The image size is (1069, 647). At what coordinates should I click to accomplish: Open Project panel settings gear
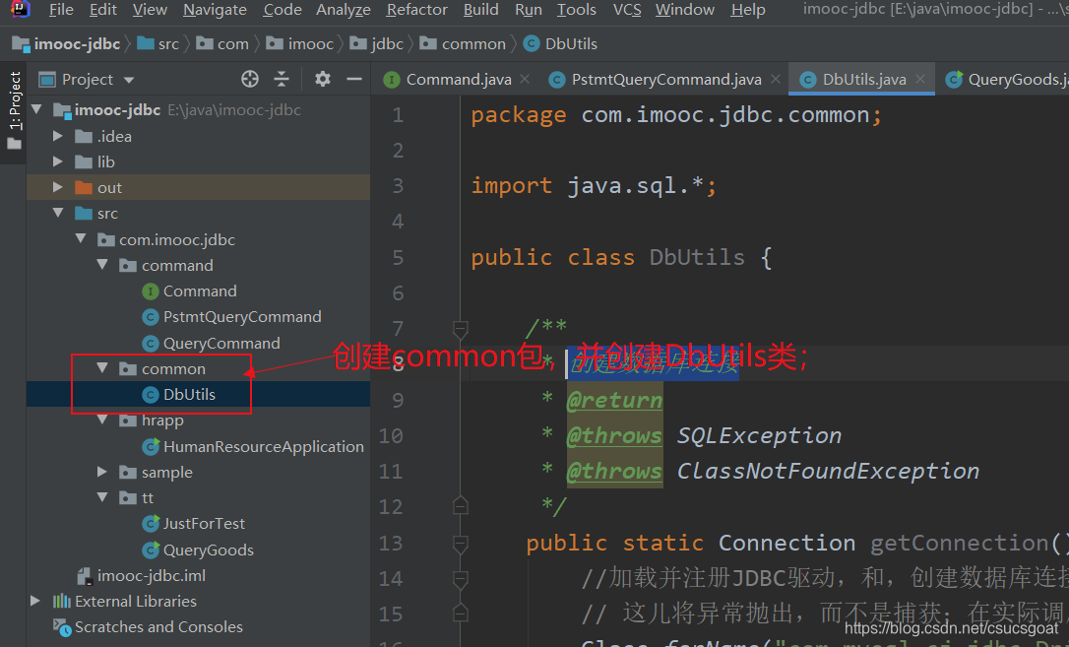pos(323,79)
